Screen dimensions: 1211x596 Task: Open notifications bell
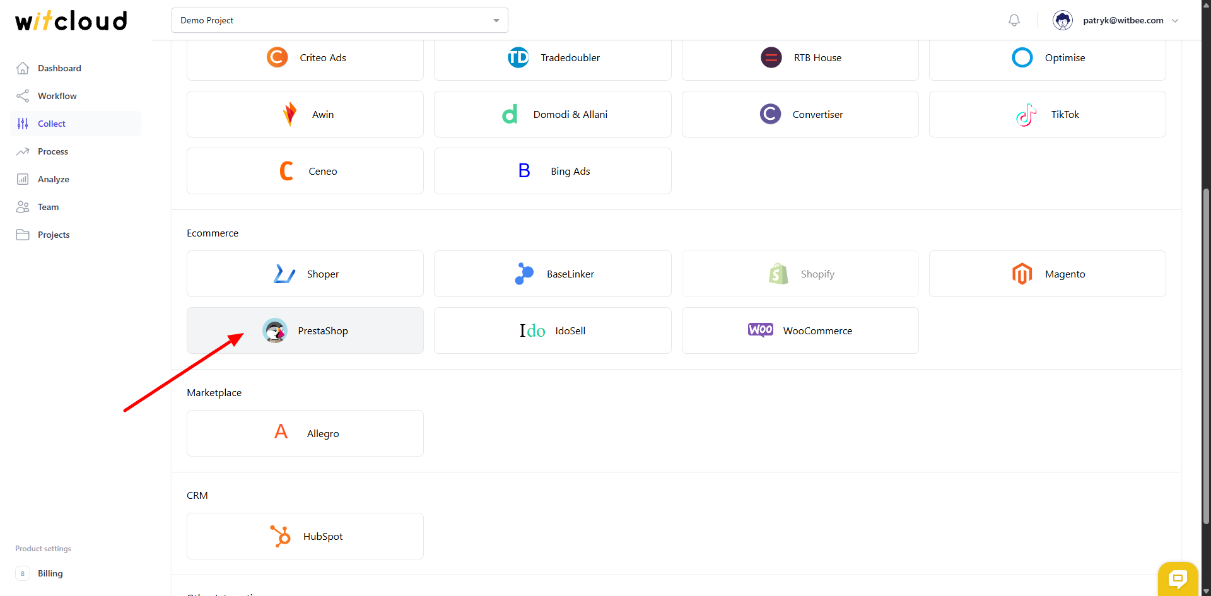(1014, 20)
